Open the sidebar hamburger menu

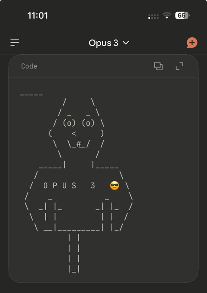coord(15,43)
